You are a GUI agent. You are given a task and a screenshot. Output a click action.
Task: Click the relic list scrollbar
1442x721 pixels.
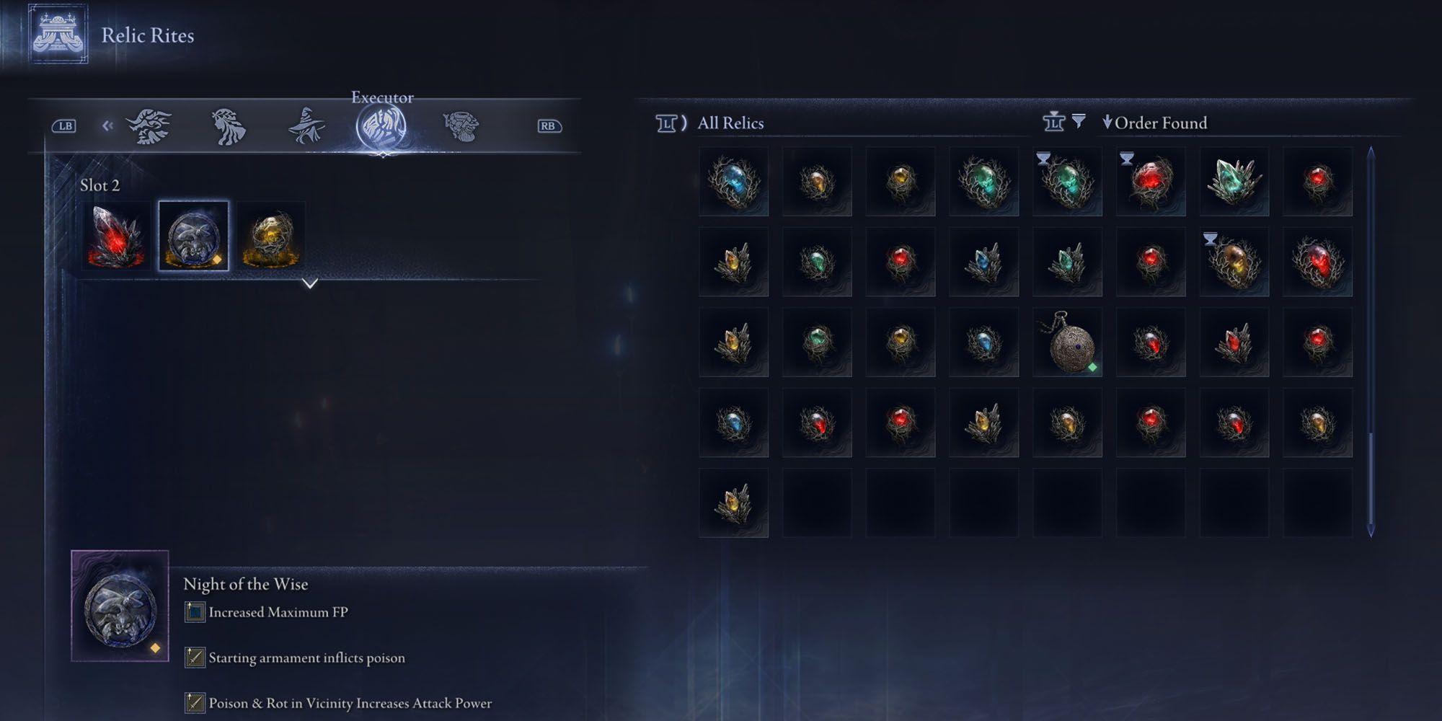tap(1371, 342)
